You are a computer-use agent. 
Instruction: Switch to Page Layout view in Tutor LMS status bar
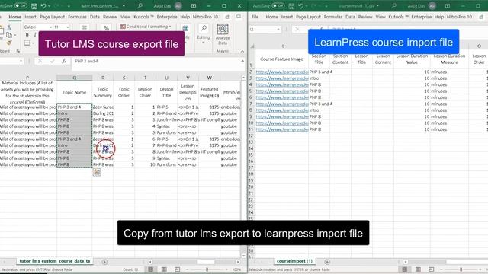click(164, 269)
